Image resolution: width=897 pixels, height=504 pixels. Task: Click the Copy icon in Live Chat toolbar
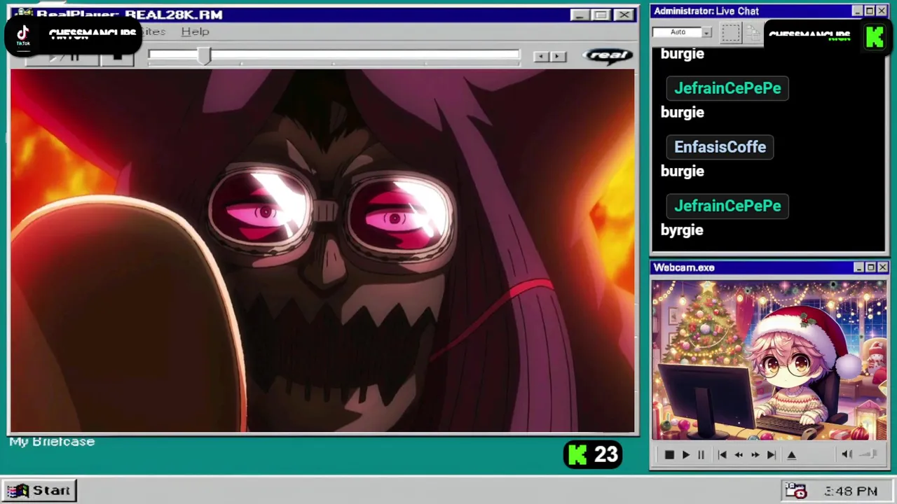[753, 33]
